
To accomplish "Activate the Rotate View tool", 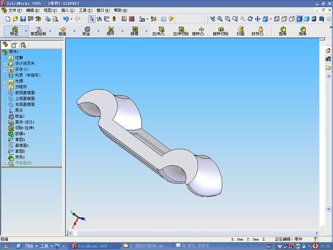I will pos(250,19).
